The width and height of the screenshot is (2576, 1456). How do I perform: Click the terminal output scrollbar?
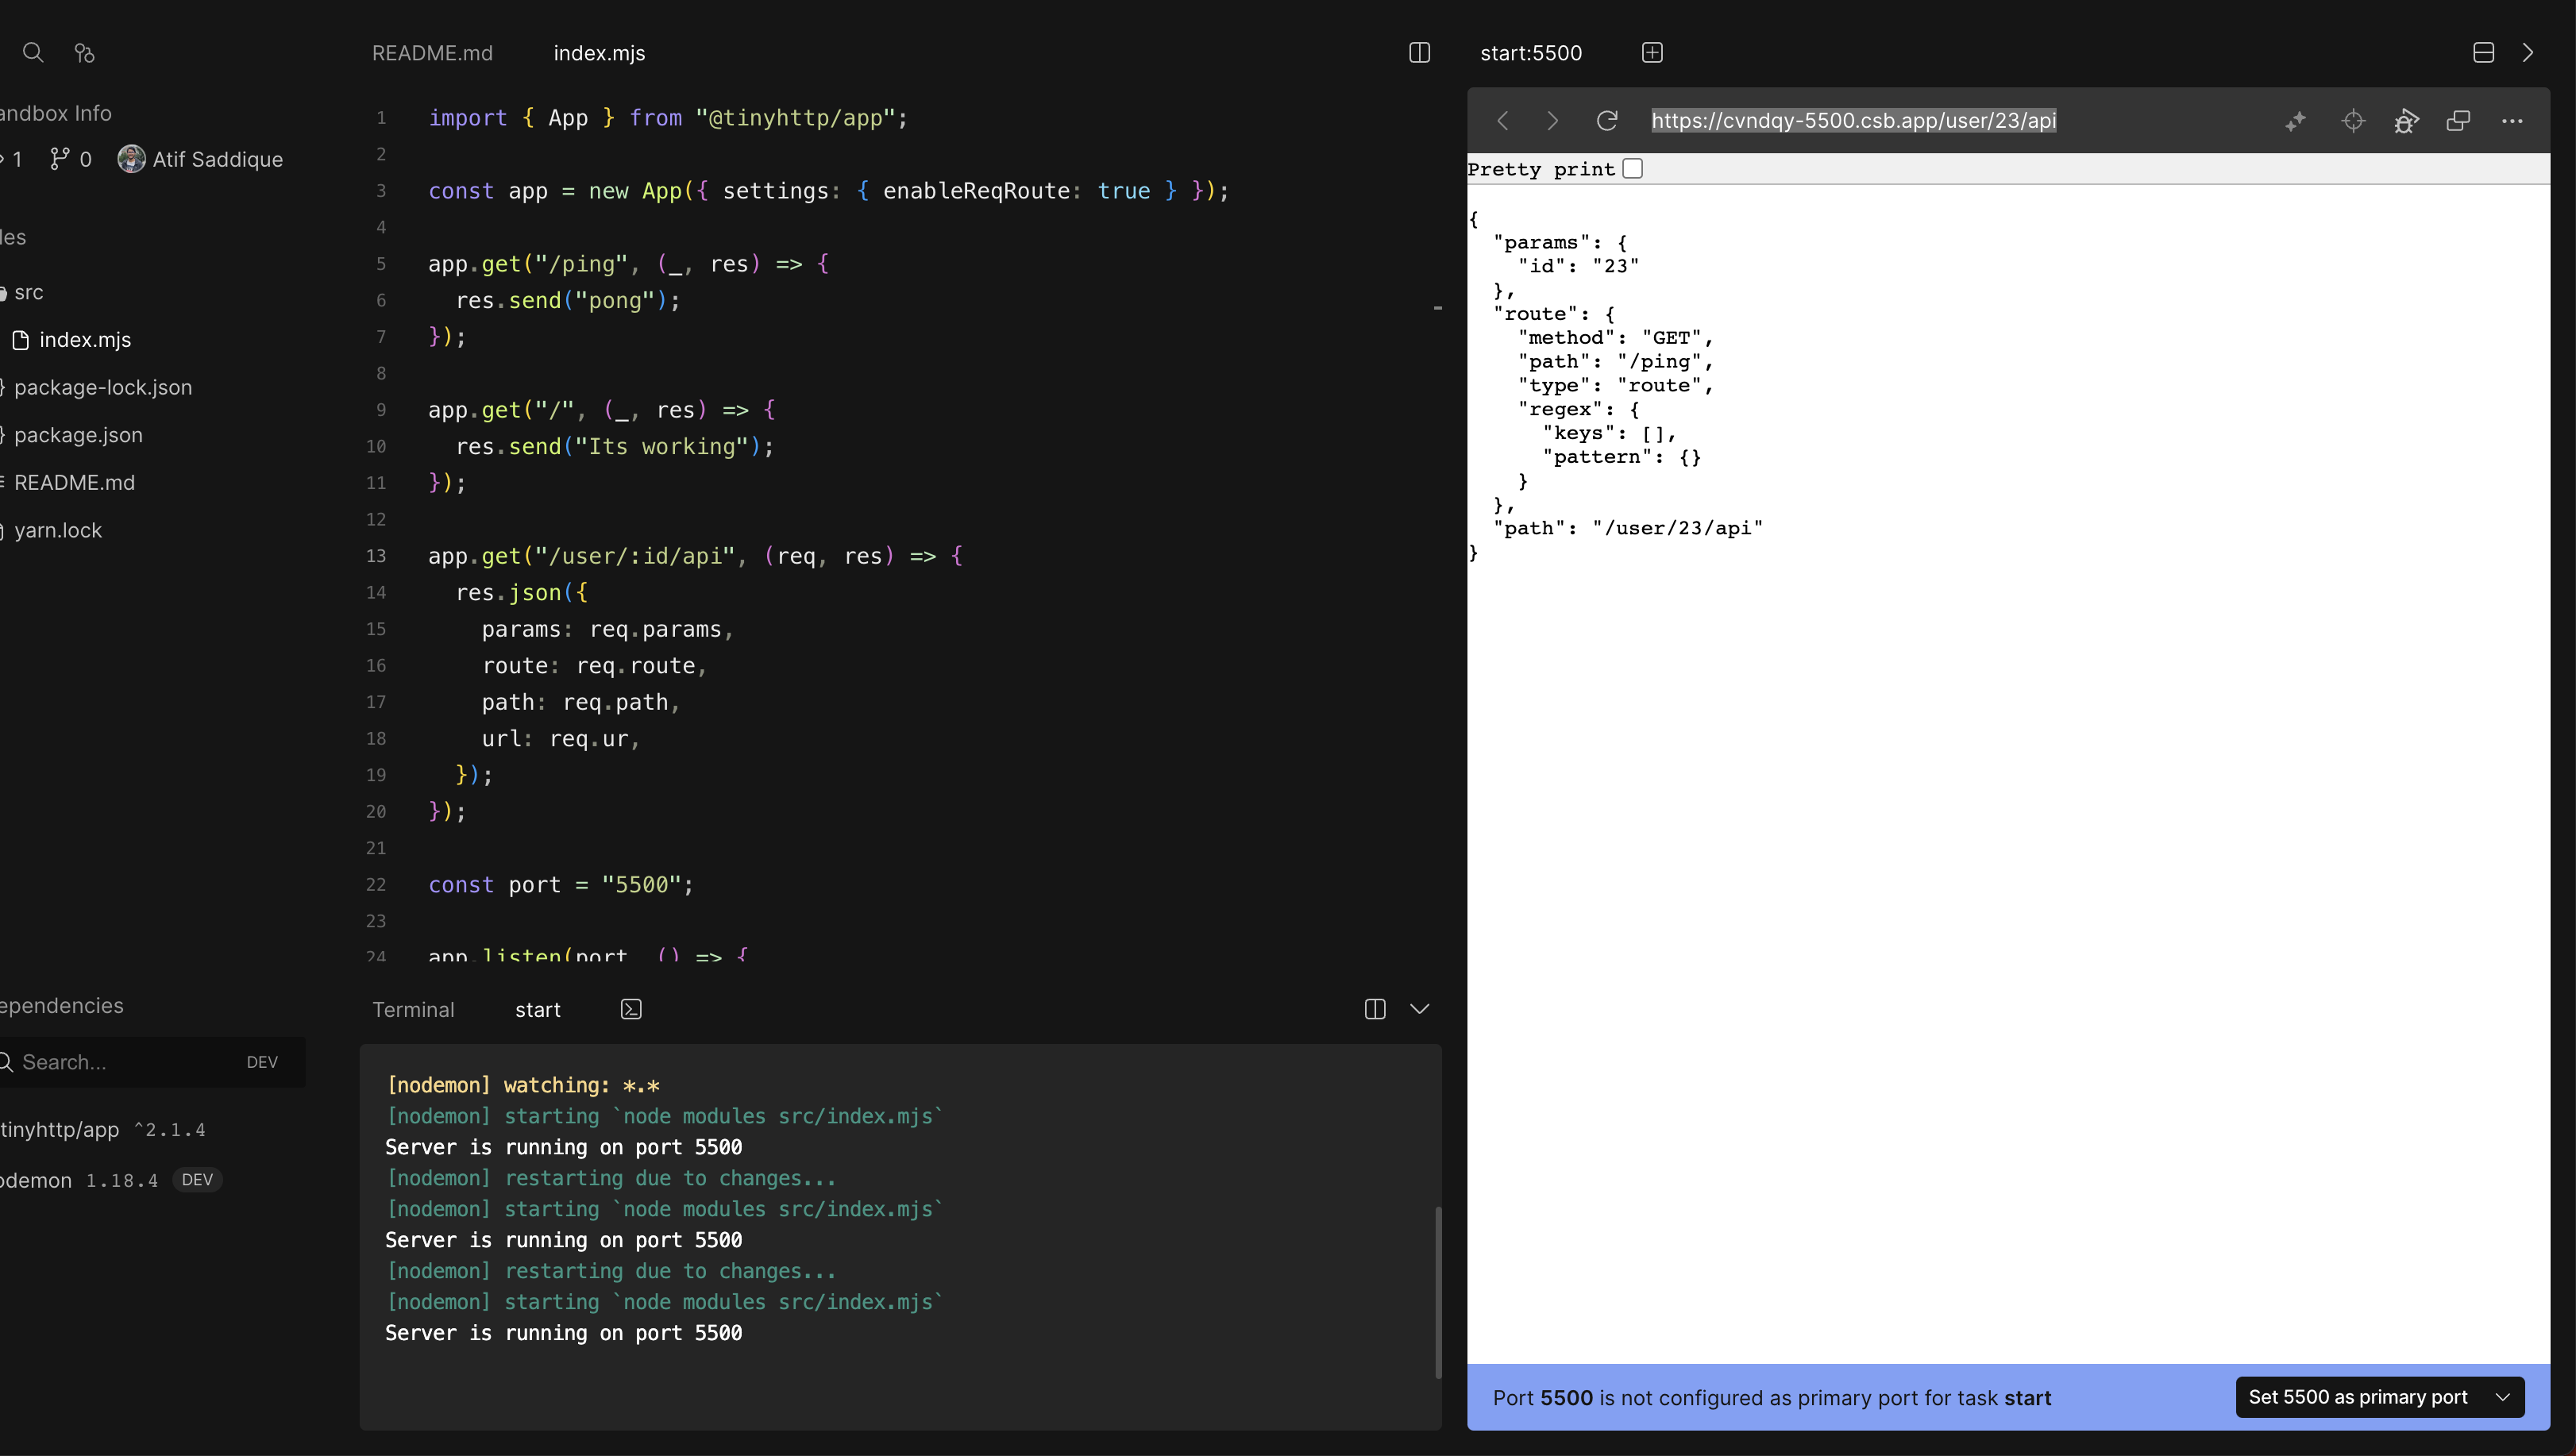tap(1439, 1290)
